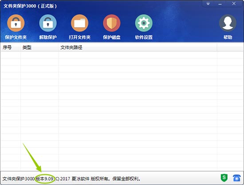This screenshot has height=185, width=244.
Task: Minimize the 文件夹保护3000 window
Action: click(220, 4)
